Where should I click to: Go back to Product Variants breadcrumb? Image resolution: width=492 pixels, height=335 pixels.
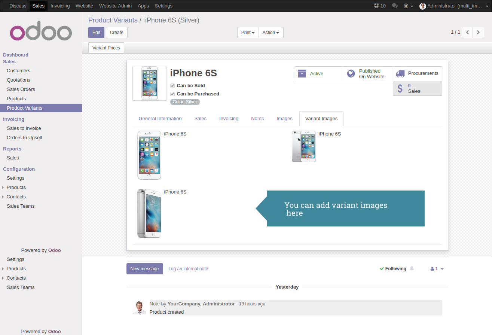113,20
